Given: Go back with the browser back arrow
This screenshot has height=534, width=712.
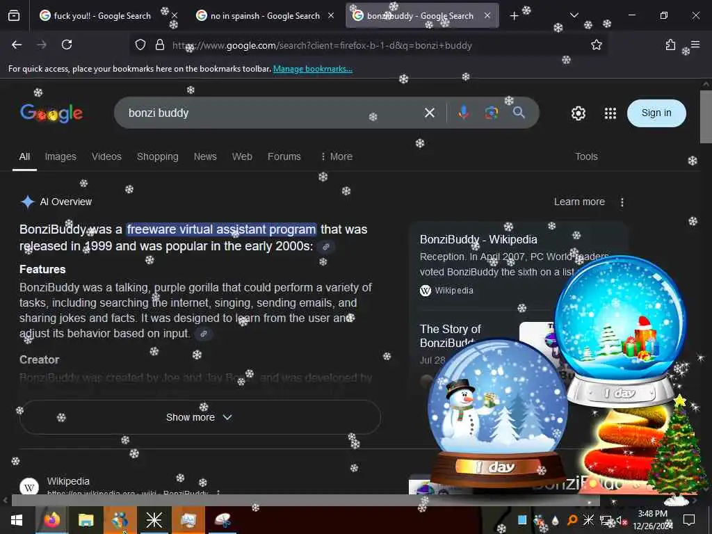Looking at the screenshot, I should click(17, 44).
